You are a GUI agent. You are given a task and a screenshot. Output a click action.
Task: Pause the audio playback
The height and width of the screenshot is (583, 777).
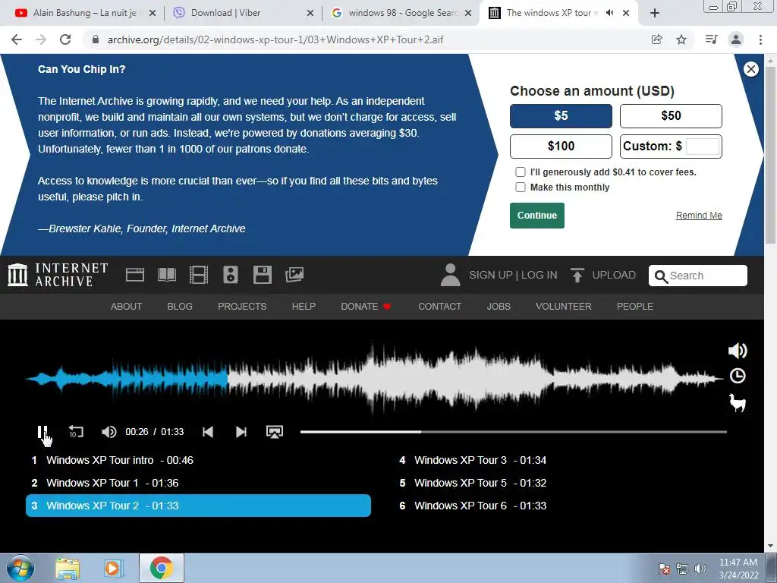tap(42, 432)
